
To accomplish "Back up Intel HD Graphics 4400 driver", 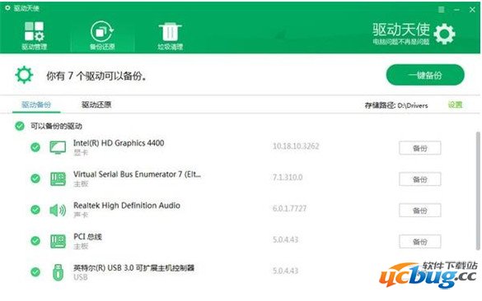I will coord(420,148).
